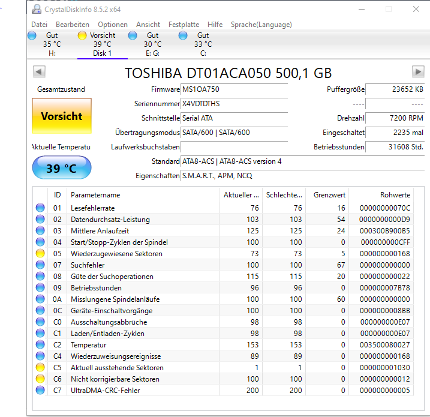This screenshot has width=430, height=417.
Task: Switch to Disk 1 Vorsicht 39 °C tab
Action: coord(103,44)
